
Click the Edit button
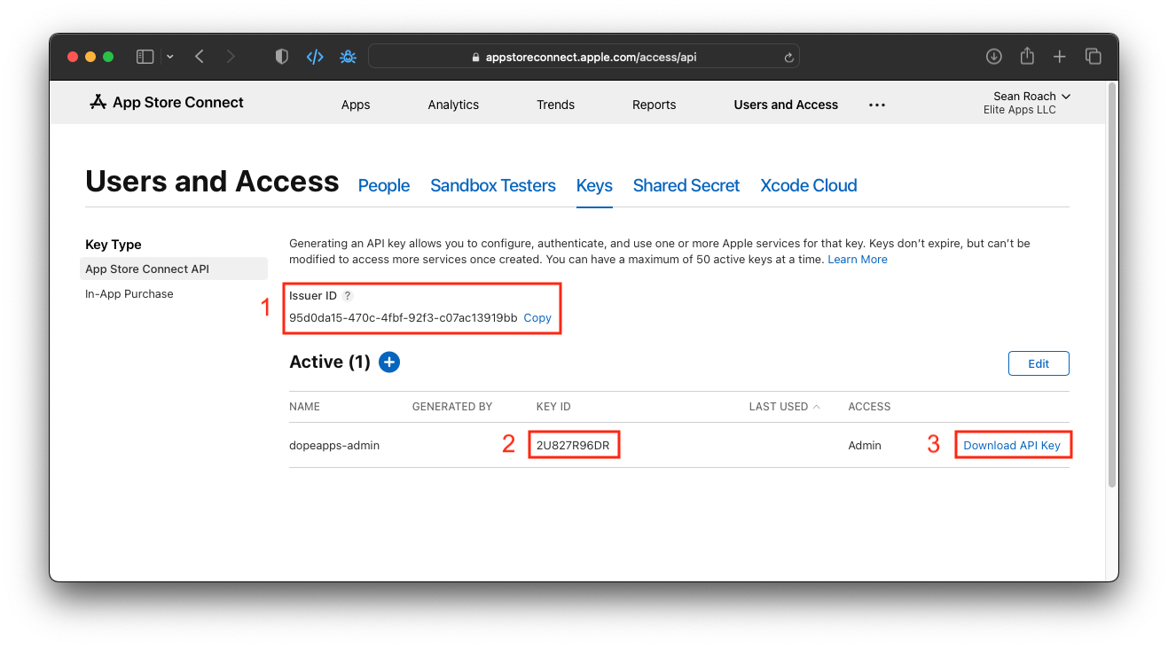tap(1039, 363)
